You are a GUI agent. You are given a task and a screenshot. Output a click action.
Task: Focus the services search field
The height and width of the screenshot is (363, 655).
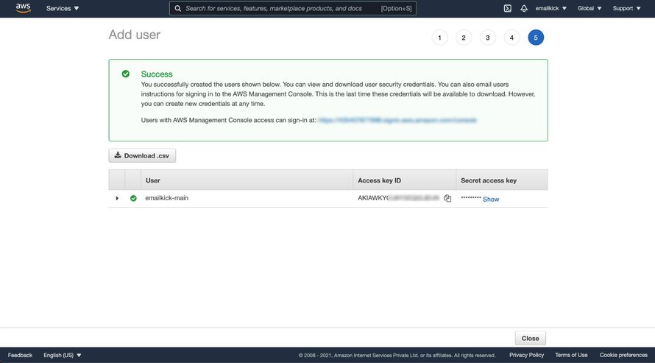[292, 8]
